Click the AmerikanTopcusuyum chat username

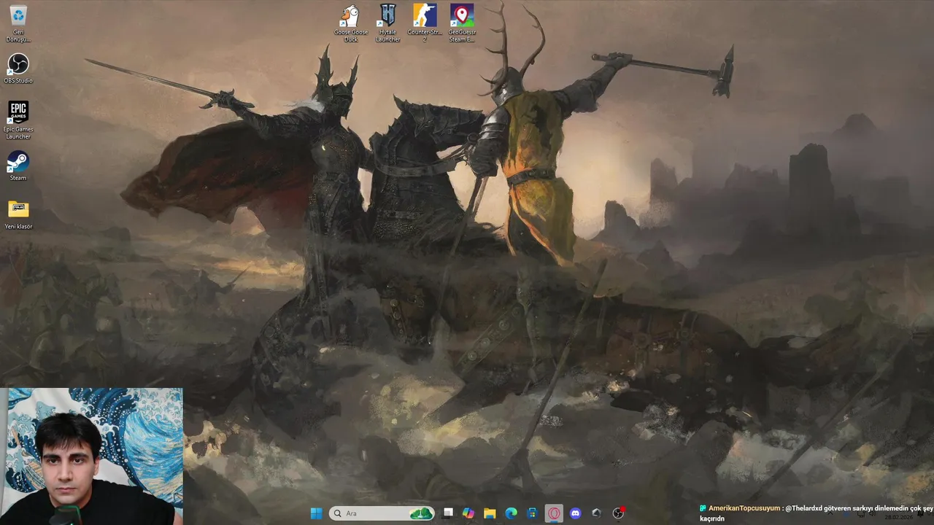point(744,508)
